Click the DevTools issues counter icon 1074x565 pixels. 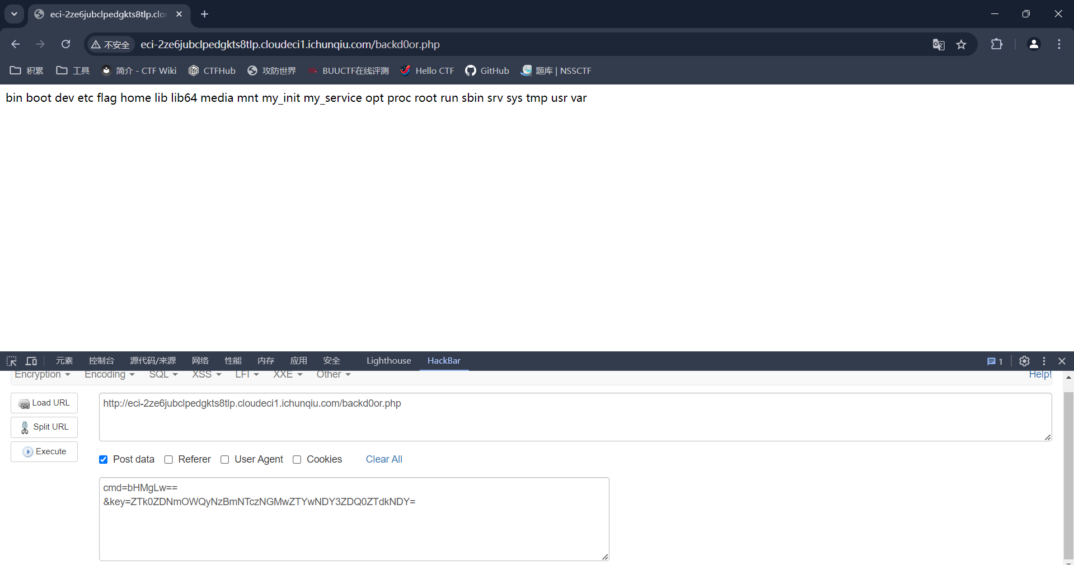995,361
